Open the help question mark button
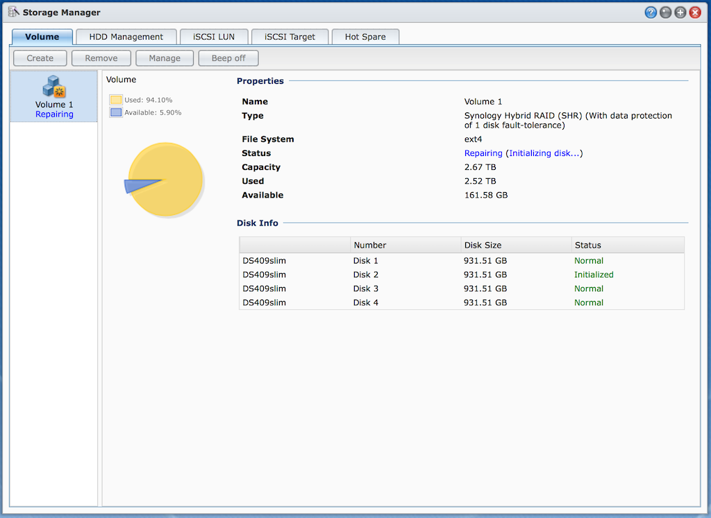 click(651, 12)
